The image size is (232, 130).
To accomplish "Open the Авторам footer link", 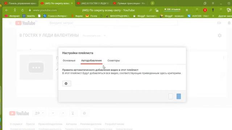I will 71,124.
